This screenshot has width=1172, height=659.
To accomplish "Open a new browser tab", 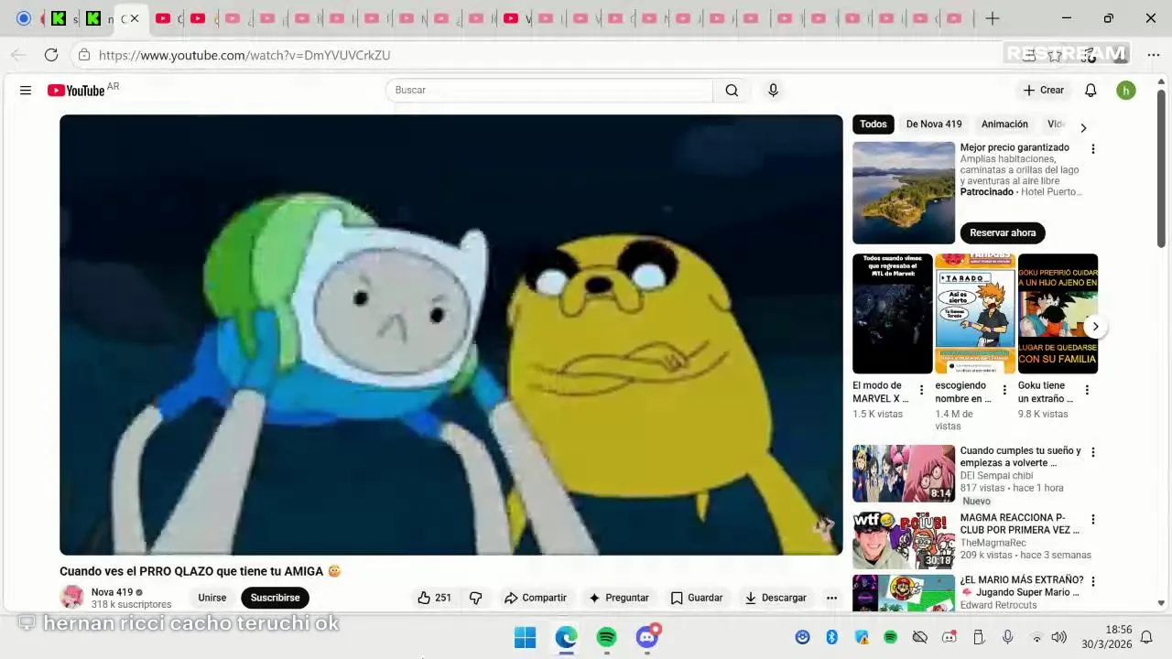I will click(993, 18).
